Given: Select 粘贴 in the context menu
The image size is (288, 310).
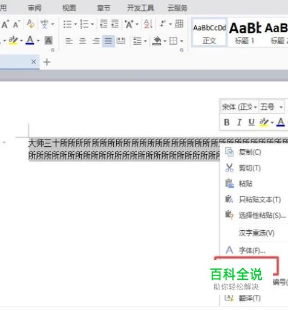Looking at the screenshot, I should (246, 184).
